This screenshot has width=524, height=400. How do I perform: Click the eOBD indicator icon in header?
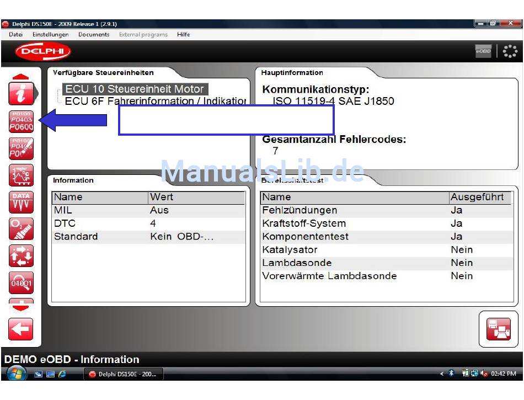coord(483,51)
